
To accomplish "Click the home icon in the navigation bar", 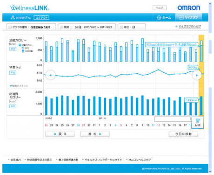I will click(x=159, y=17).
